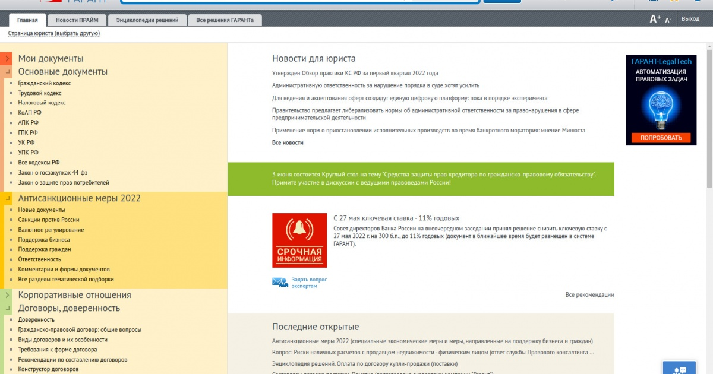The height and width of the screenshot is (374, 713).
Task: Open Виды договоров и их особенности
Action: point(63,340)
